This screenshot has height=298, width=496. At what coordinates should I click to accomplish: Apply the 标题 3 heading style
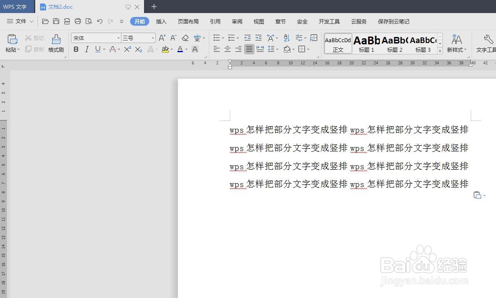(423, 44)
